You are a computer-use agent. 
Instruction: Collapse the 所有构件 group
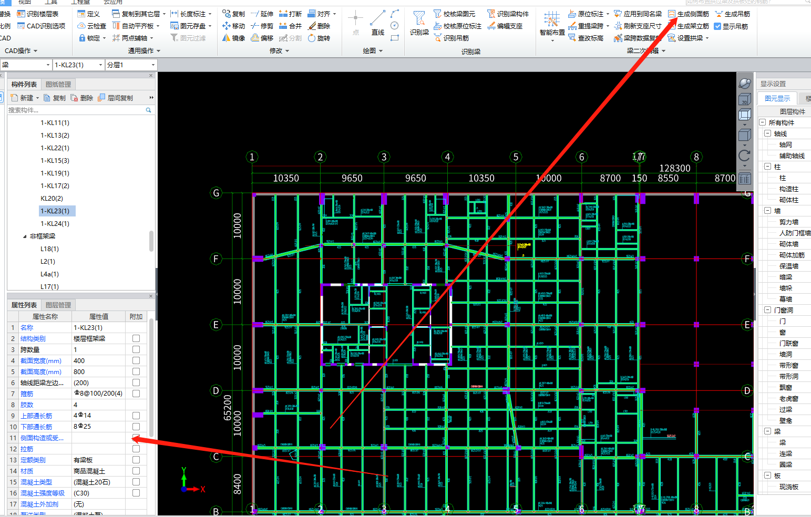coord(763,122)
